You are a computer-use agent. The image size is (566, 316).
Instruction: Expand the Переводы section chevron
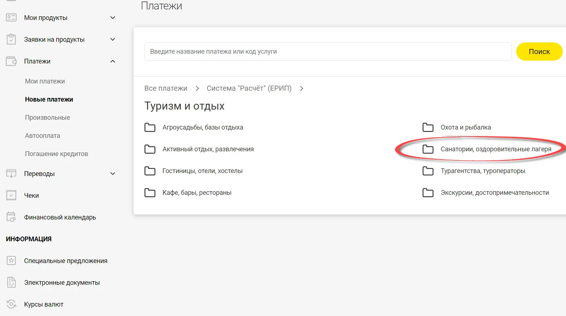[x=113, y=174]
